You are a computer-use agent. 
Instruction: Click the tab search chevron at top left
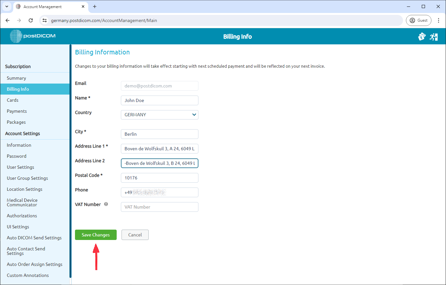7,6
